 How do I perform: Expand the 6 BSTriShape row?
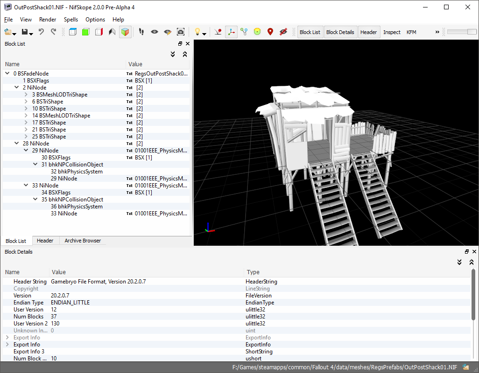[x=26, y=102]
